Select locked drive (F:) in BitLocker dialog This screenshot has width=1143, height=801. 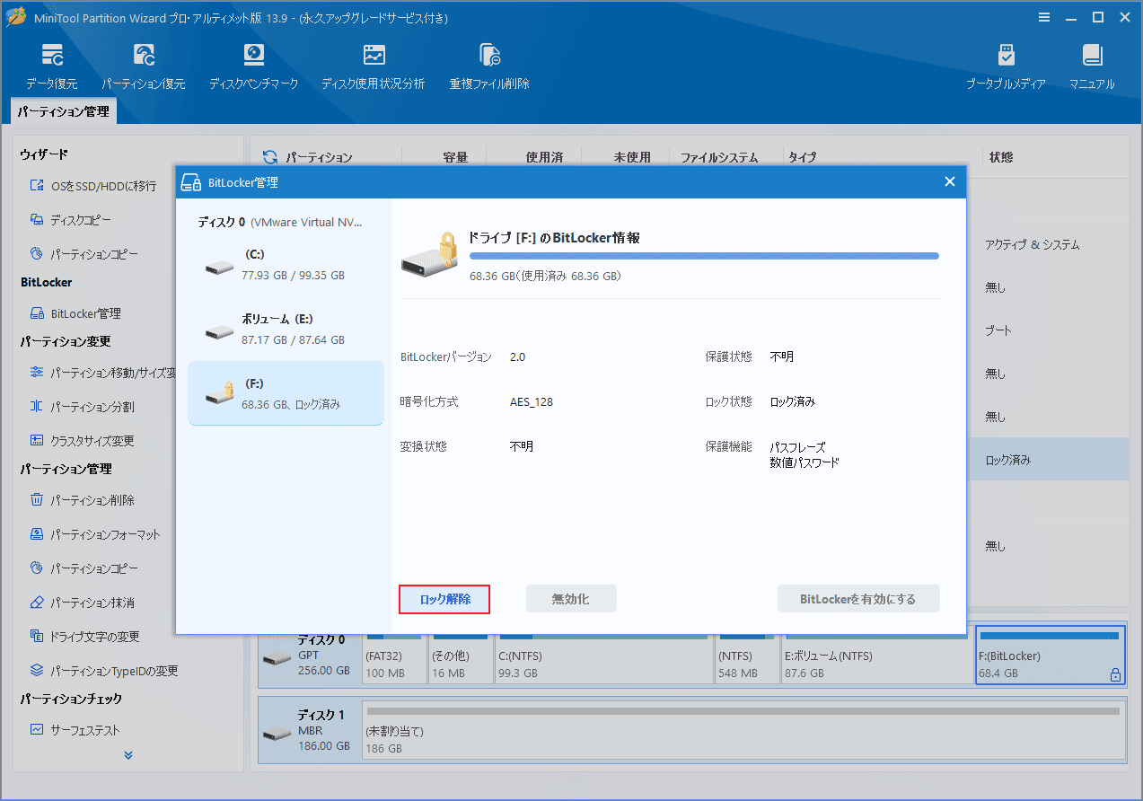(x=286, y=393)
